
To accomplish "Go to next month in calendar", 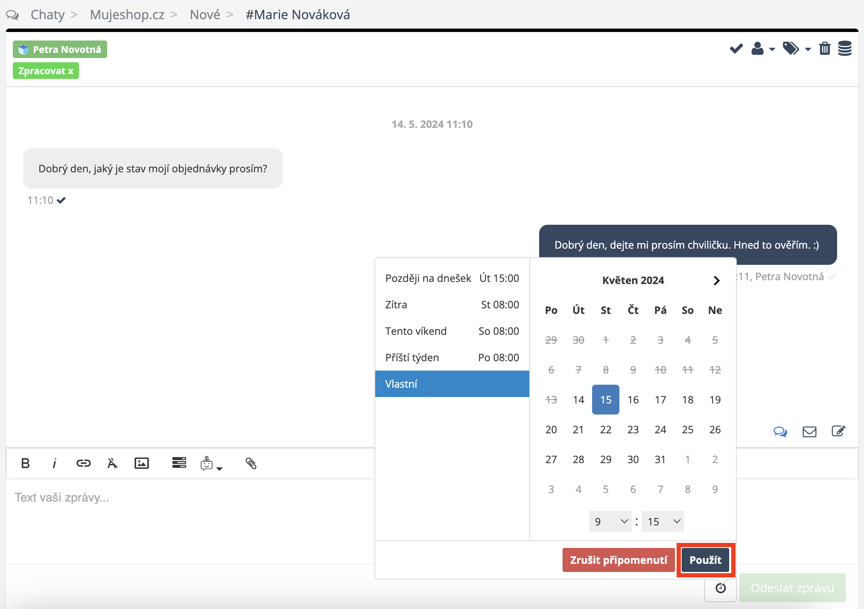I will coord(716,281).
